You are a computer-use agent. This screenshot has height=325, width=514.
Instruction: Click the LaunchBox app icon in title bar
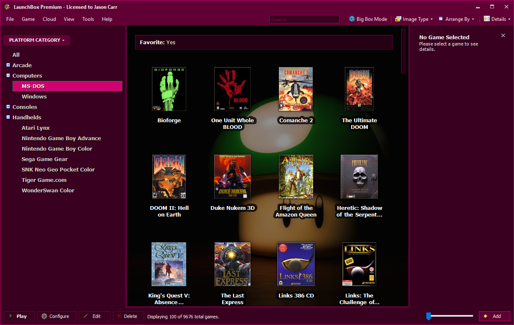(x=7, y=7)
